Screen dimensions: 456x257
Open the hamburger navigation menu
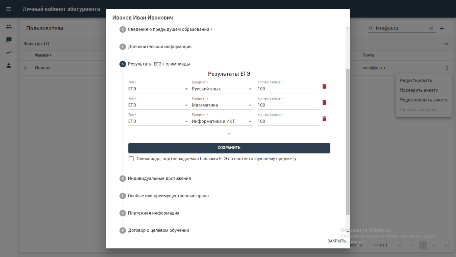point(9,9)
